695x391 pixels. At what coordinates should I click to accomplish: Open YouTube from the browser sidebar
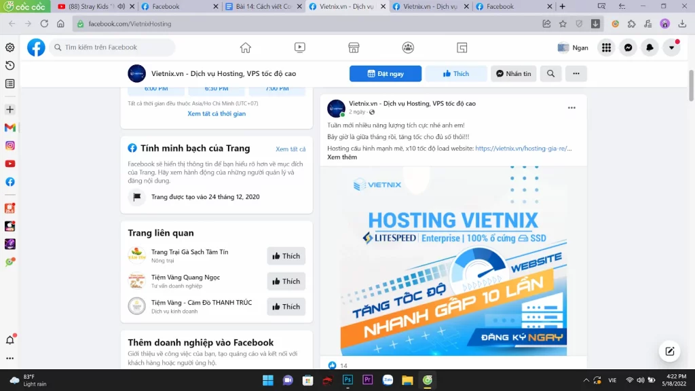pos(10,164)
